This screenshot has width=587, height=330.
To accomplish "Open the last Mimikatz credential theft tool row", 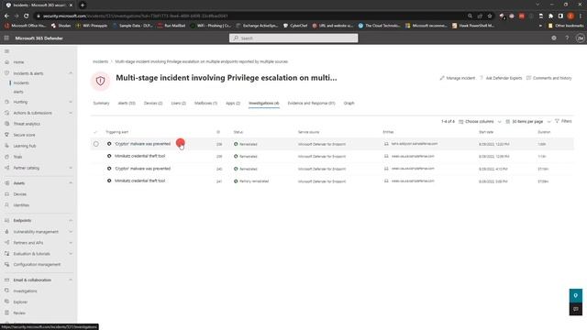I will (x=139, y=181).
